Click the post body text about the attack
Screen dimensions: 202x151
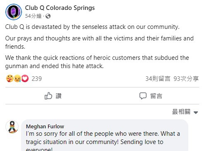99,46
